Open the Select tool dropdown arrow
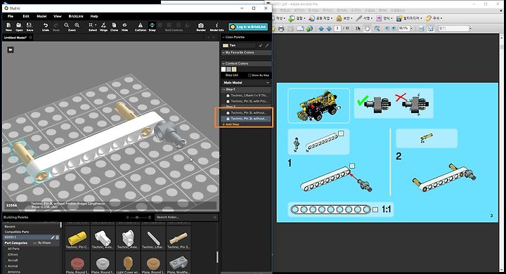Image resolution: width=506 pixels, height=274 pixels. tap(96, 25)
